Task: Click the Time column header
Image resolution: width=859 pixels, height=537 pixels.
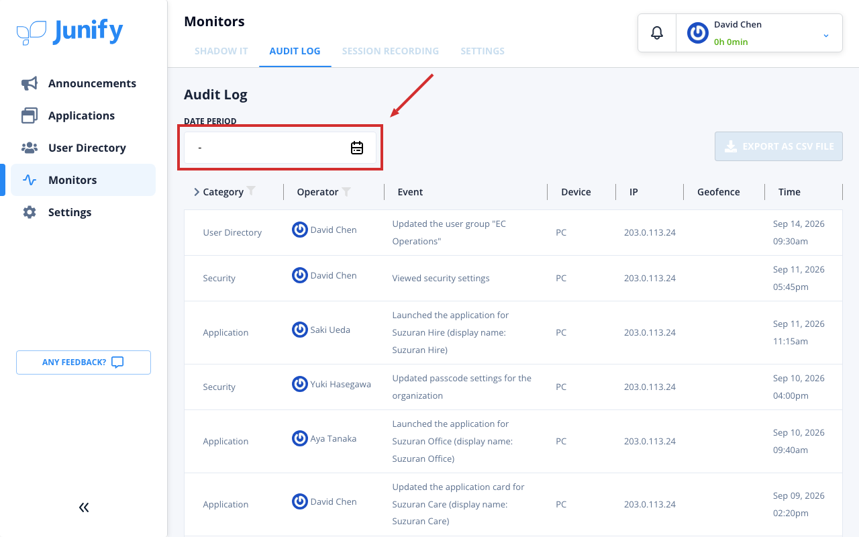Action: [789, 192]
